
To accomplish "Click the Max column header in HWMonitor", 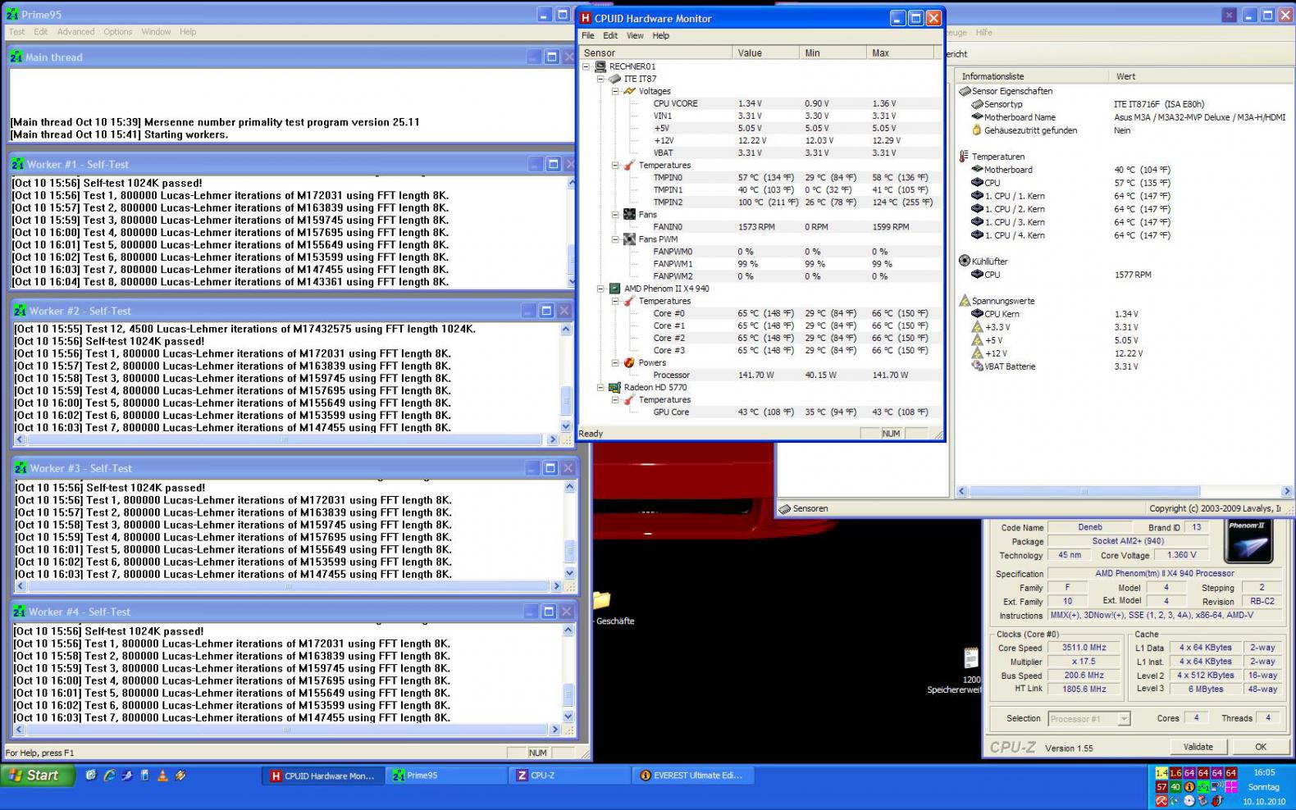I will [x=900, y=52].
